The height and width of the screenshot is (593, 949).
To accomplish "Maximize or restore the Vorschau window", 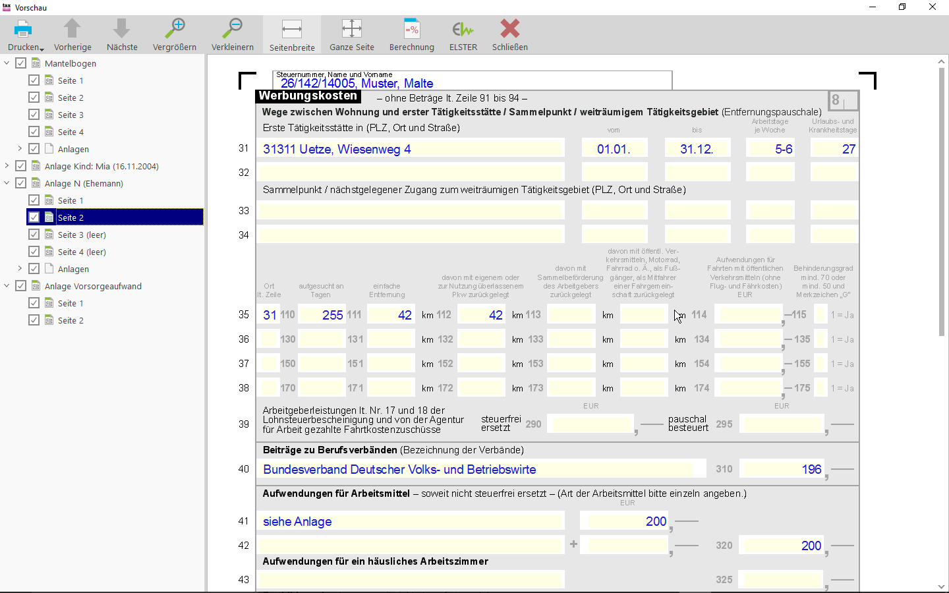I will (x=902, y=7).
